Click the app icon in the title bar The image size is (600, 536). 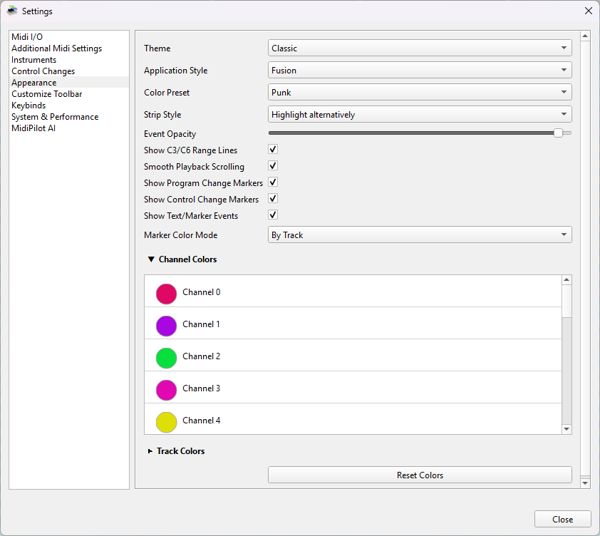point(12,11)
